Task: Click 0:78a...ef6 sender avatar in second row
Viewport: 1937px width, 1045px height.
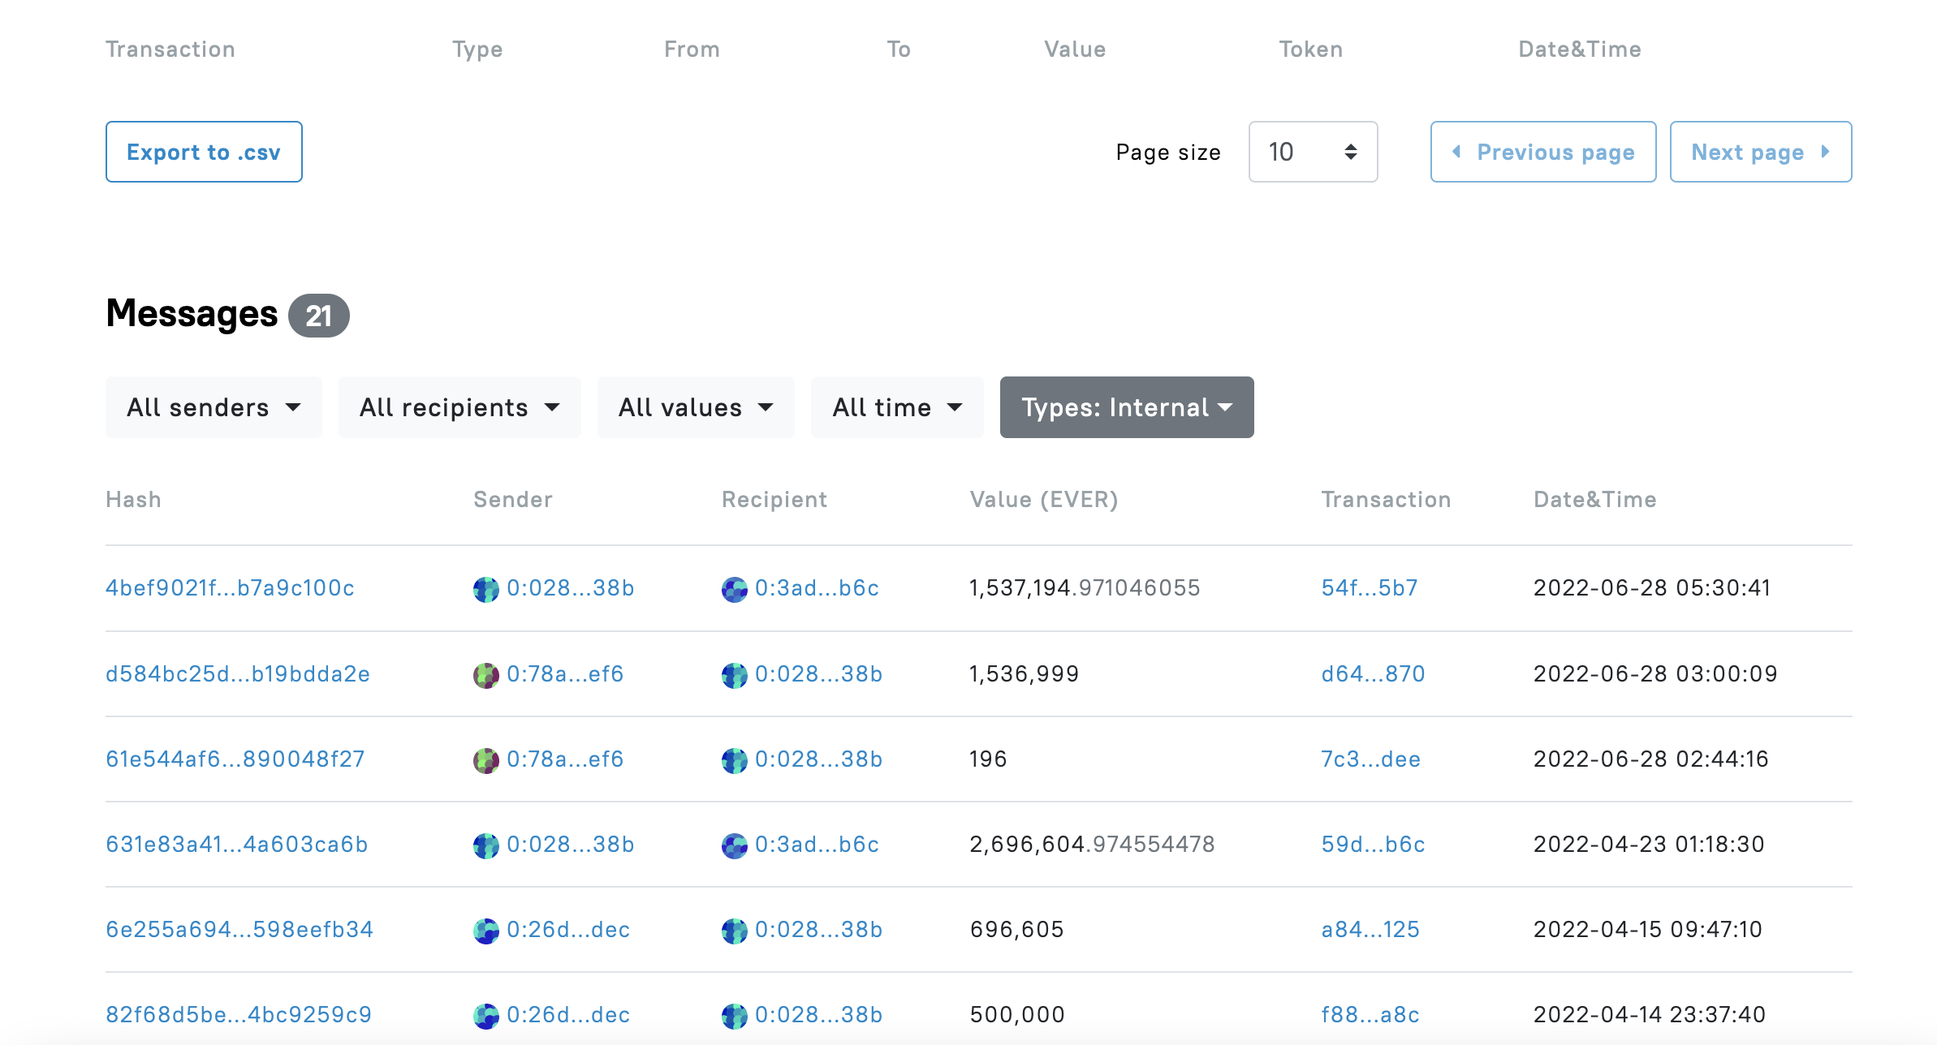Action: (x=485, y=675)
